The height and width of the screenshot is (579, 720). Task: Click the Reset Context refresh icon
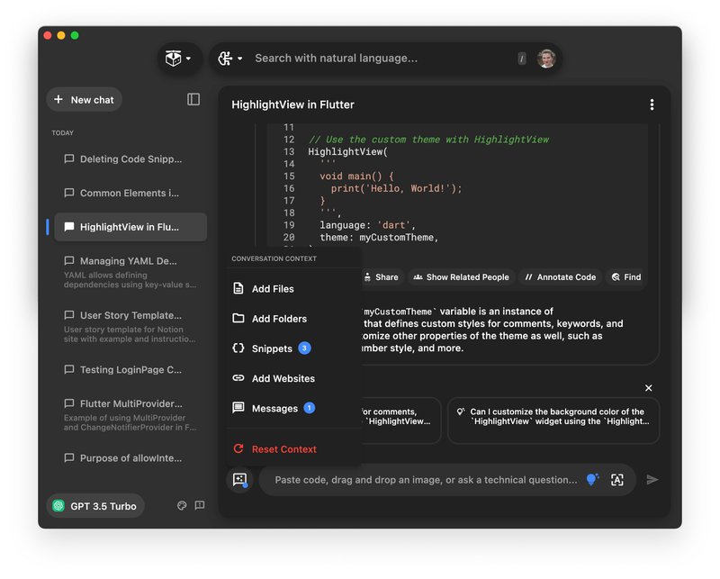click(238, 448)
